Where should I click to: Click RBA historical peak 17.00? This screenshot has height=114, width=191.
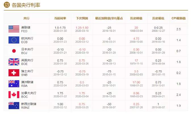tap(136, 82)
